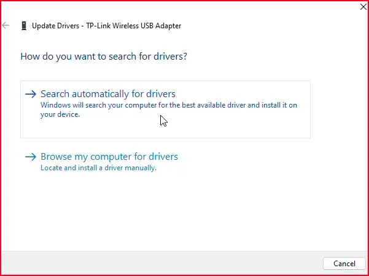Click the 'How do you want to search for drivers?' heading

point(104,57)
